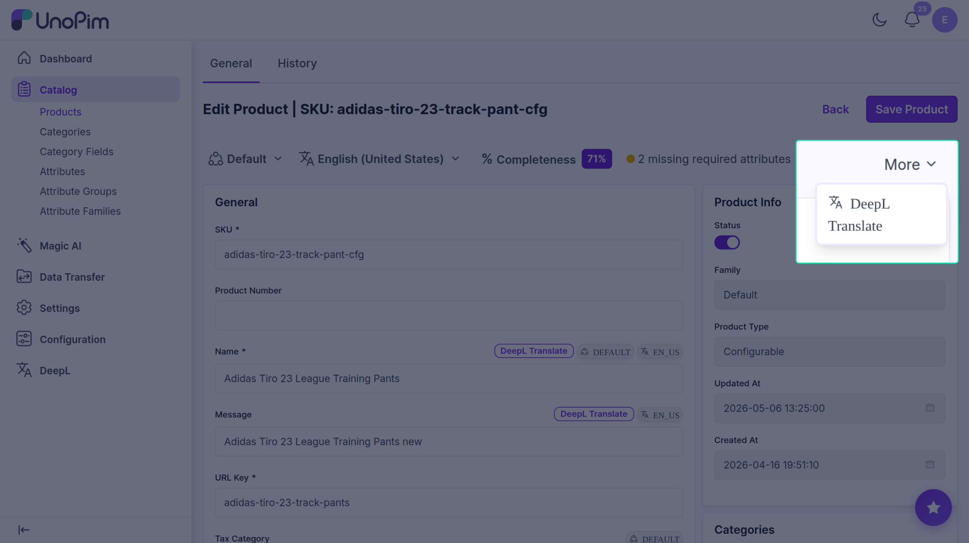Screen dimensions: 969x543
Task: Click the EN_US badge beside Name
Action: click(x=660, y=352)
